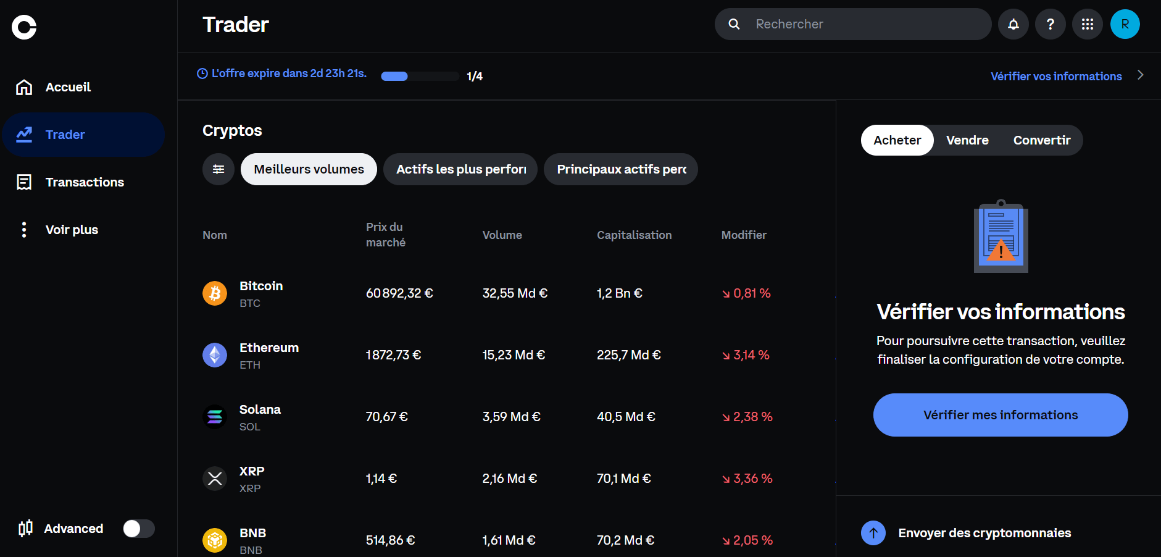Screen dimensions: 1161x557
Task: Open the help center question mark icon
Action: [1050, 23]
